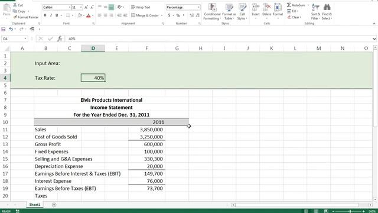Toggle Underline formatting
The height and width of the screenshot is (213, 378).
[x=57, y=15]
